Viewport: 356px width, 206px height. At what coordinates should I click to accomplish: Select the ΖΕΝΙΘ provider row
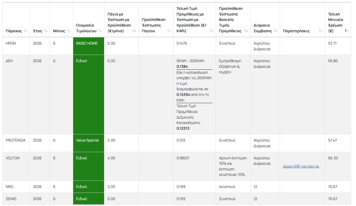coord(177,199)
